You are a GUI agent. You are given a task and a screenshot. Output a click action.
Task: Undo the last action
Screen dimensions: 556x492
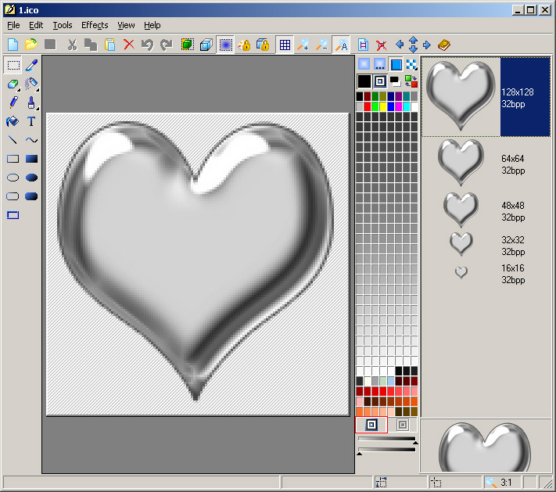(x=148, y=45)
